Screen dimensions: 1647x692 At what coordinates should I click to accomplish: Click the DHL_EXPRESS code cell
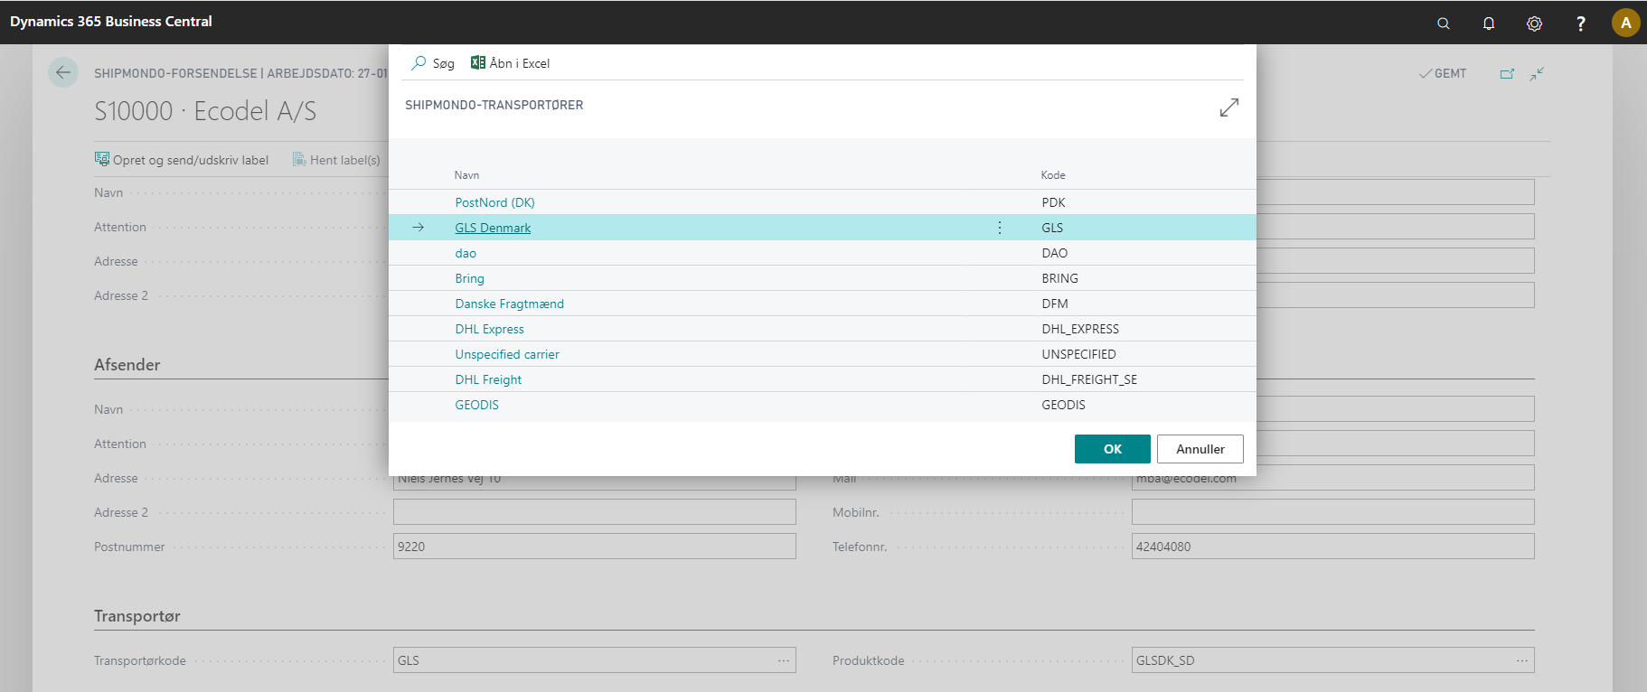[1080, 329]
